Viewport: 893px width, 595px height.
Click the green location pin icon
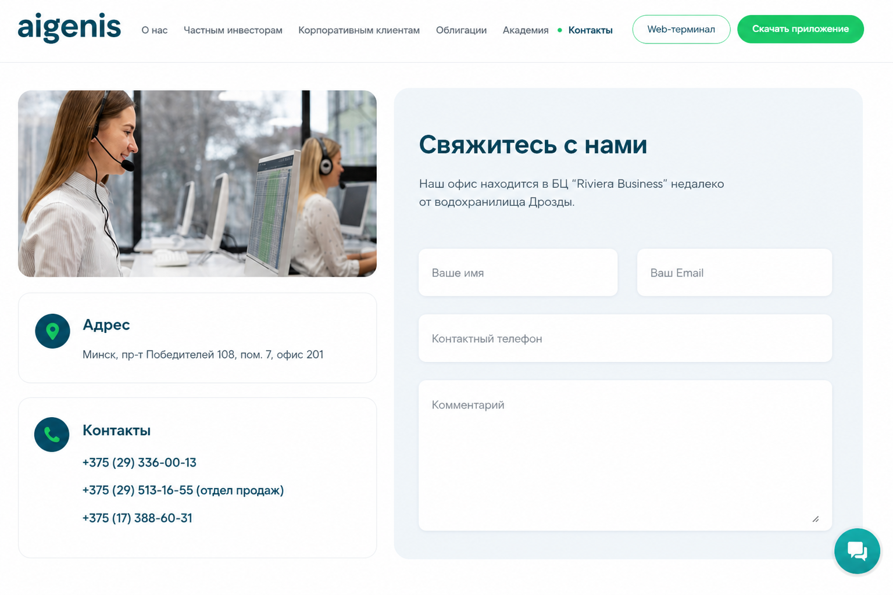tap(52, 331)
